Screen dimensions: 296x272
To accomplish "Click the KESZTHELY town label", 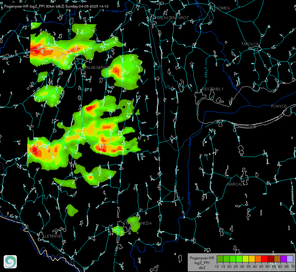I will coord(213,89).
